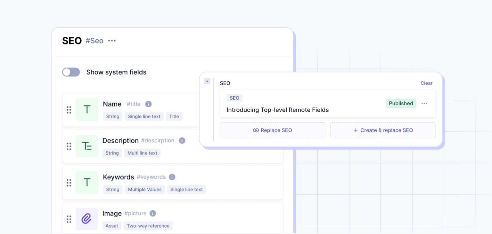Click the green T icon of Name field
Viewport: 492px width, 234px height.
(x=87, y=110)
